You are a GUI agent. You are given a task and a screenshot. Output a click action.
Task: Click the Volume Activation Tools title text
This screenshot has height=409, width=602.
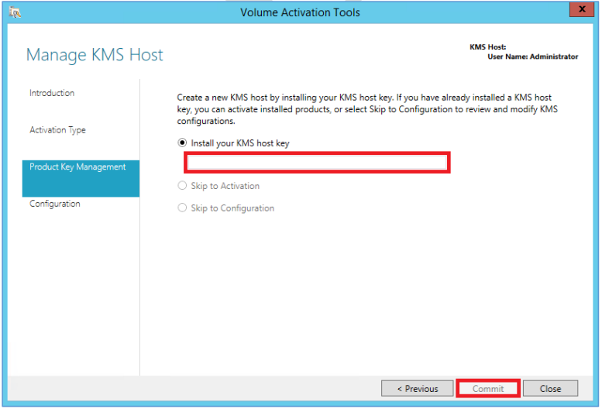click(x=301, y=12)
